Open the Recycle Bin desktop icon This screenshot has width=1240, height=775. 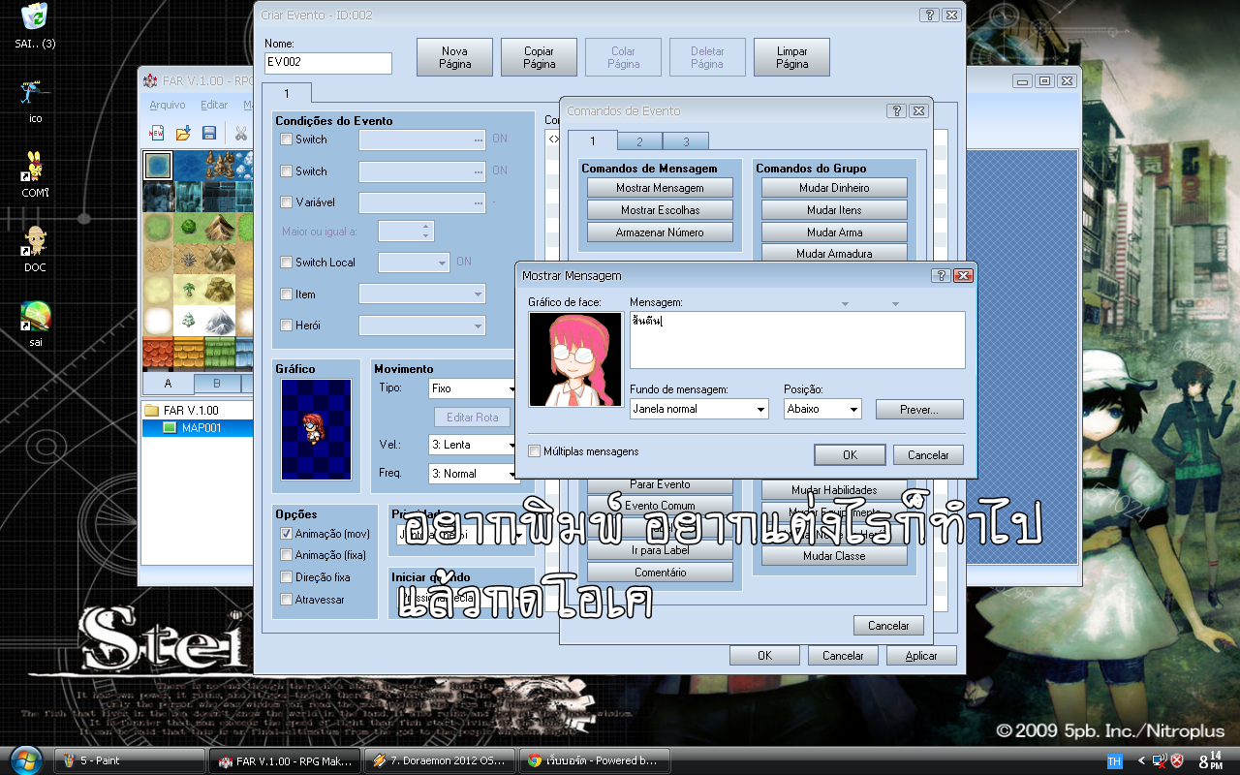click(x=36, y=26)
